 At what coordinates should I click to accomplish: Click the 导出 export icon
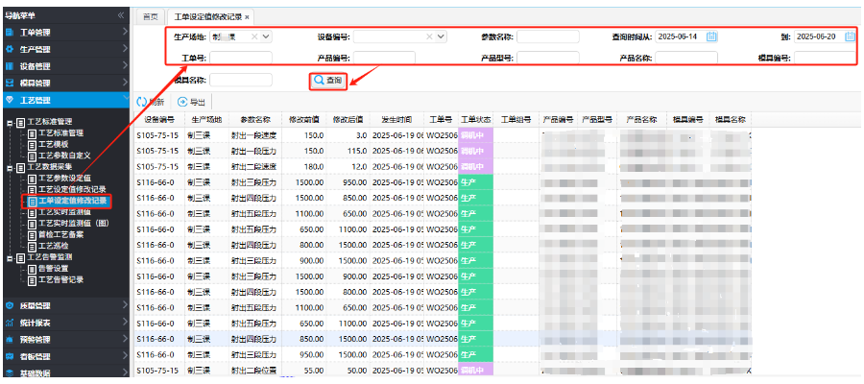coord(182,102)
